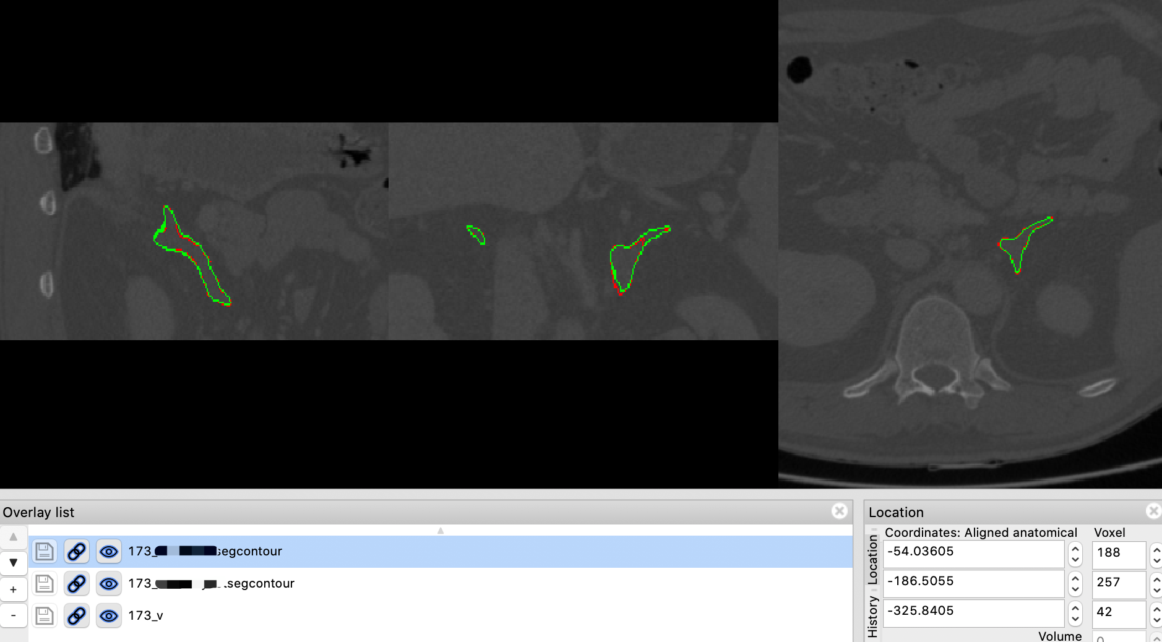Close the Location panel
This screenshot has width=1162, height=642.
point(1153,511)
